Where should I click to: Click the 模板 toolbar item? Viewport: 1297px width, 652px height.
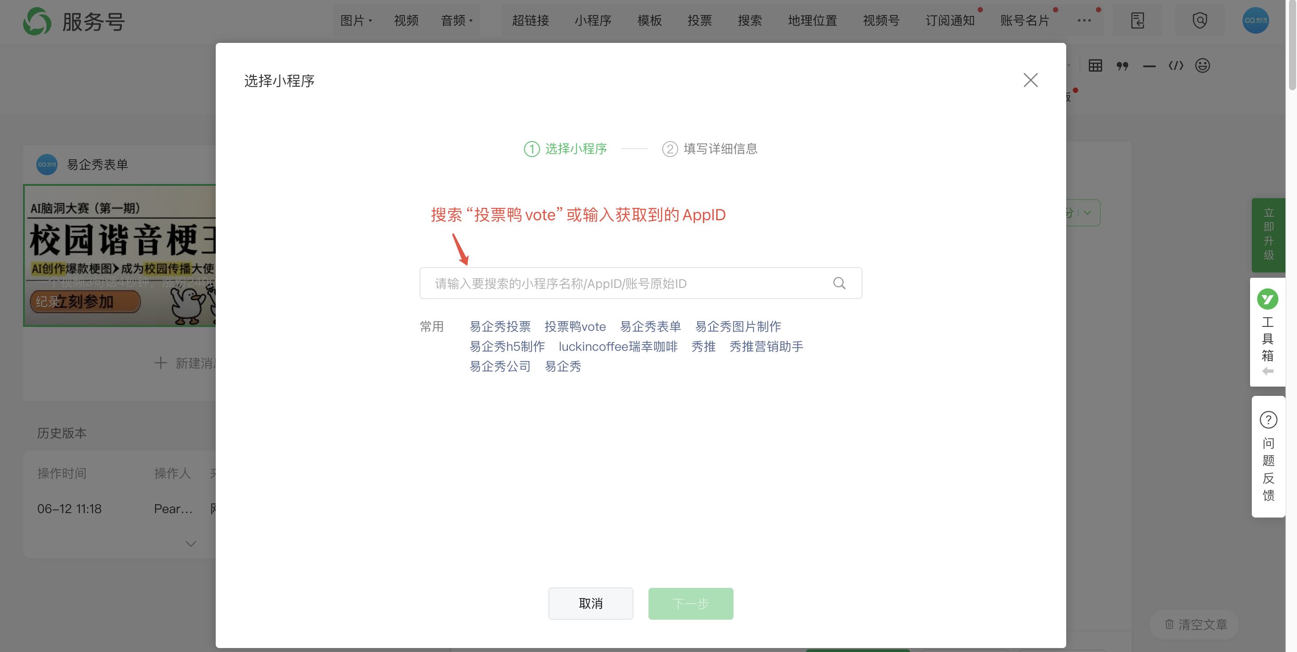pos(649,21)
